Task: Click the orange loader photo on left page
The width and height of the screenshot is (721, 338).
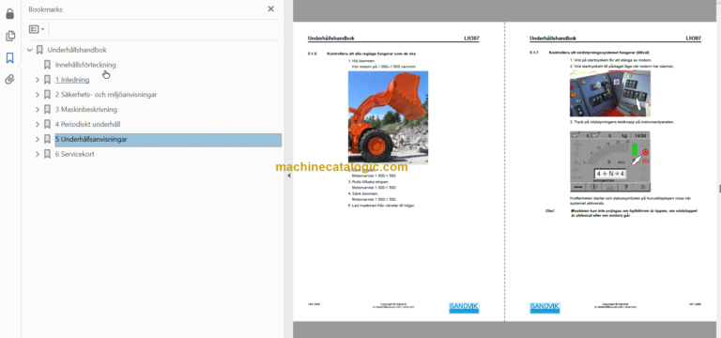Action: point(388,117)
